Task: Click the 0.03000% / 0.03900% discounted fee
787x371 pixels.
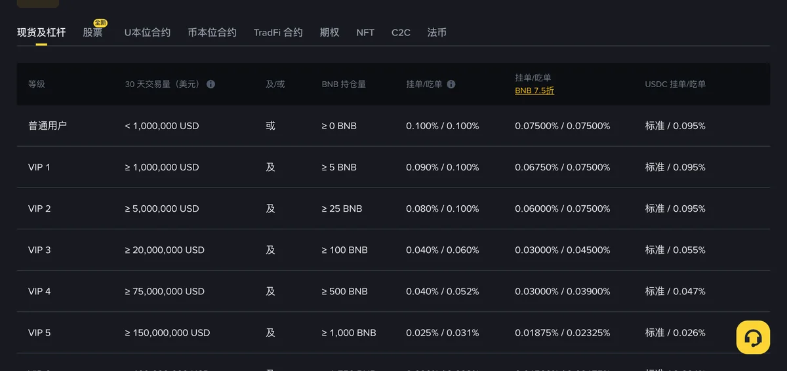Action: [563, 291]
